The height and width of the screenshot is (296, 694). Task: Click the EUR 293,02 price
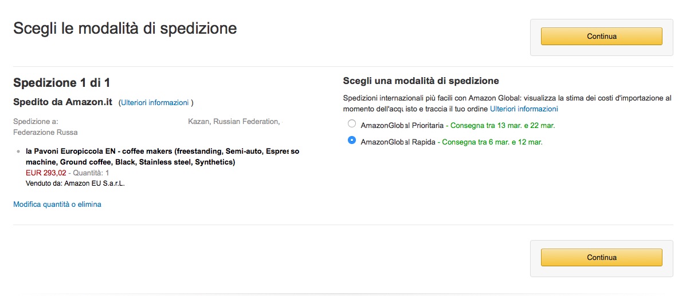46,173
